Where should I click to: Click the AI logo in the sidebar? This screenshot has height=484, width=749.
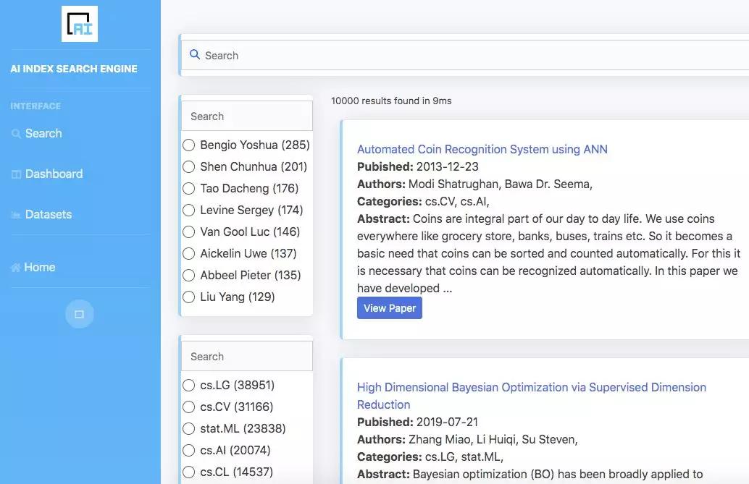pyautogui.click(x=79, y=24)
